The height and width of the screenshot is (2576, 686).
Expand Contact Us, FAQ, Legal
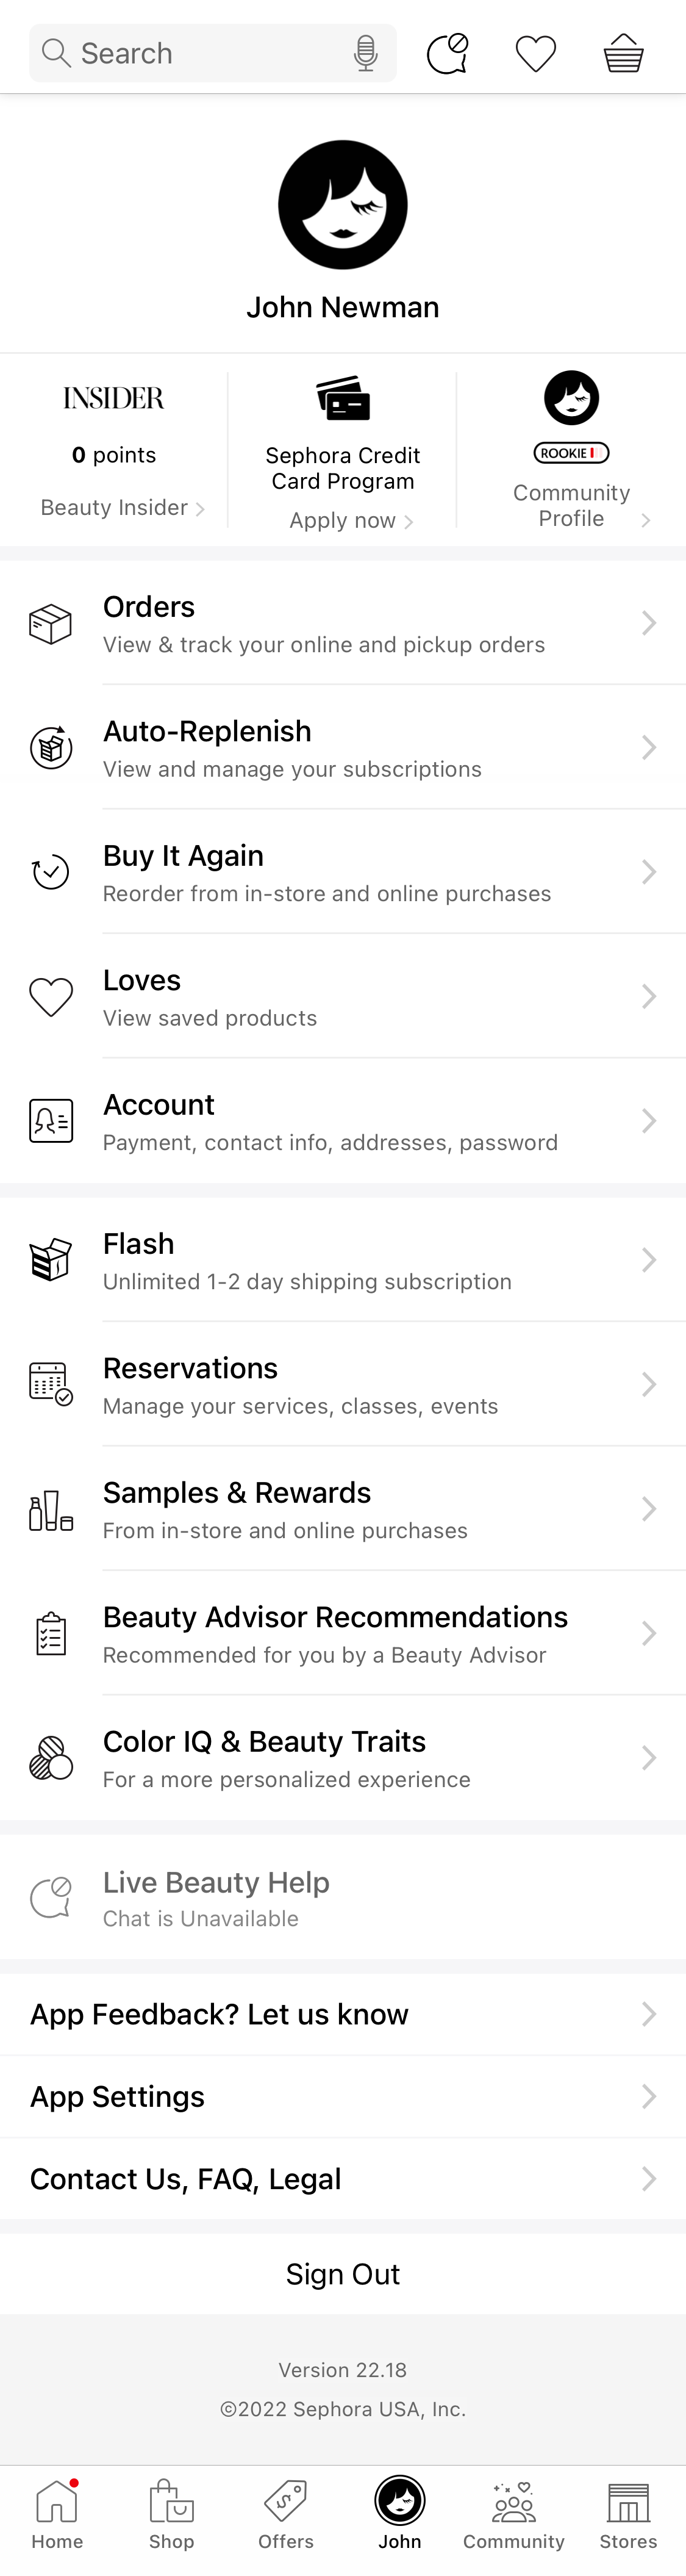tap(343, 2178)
